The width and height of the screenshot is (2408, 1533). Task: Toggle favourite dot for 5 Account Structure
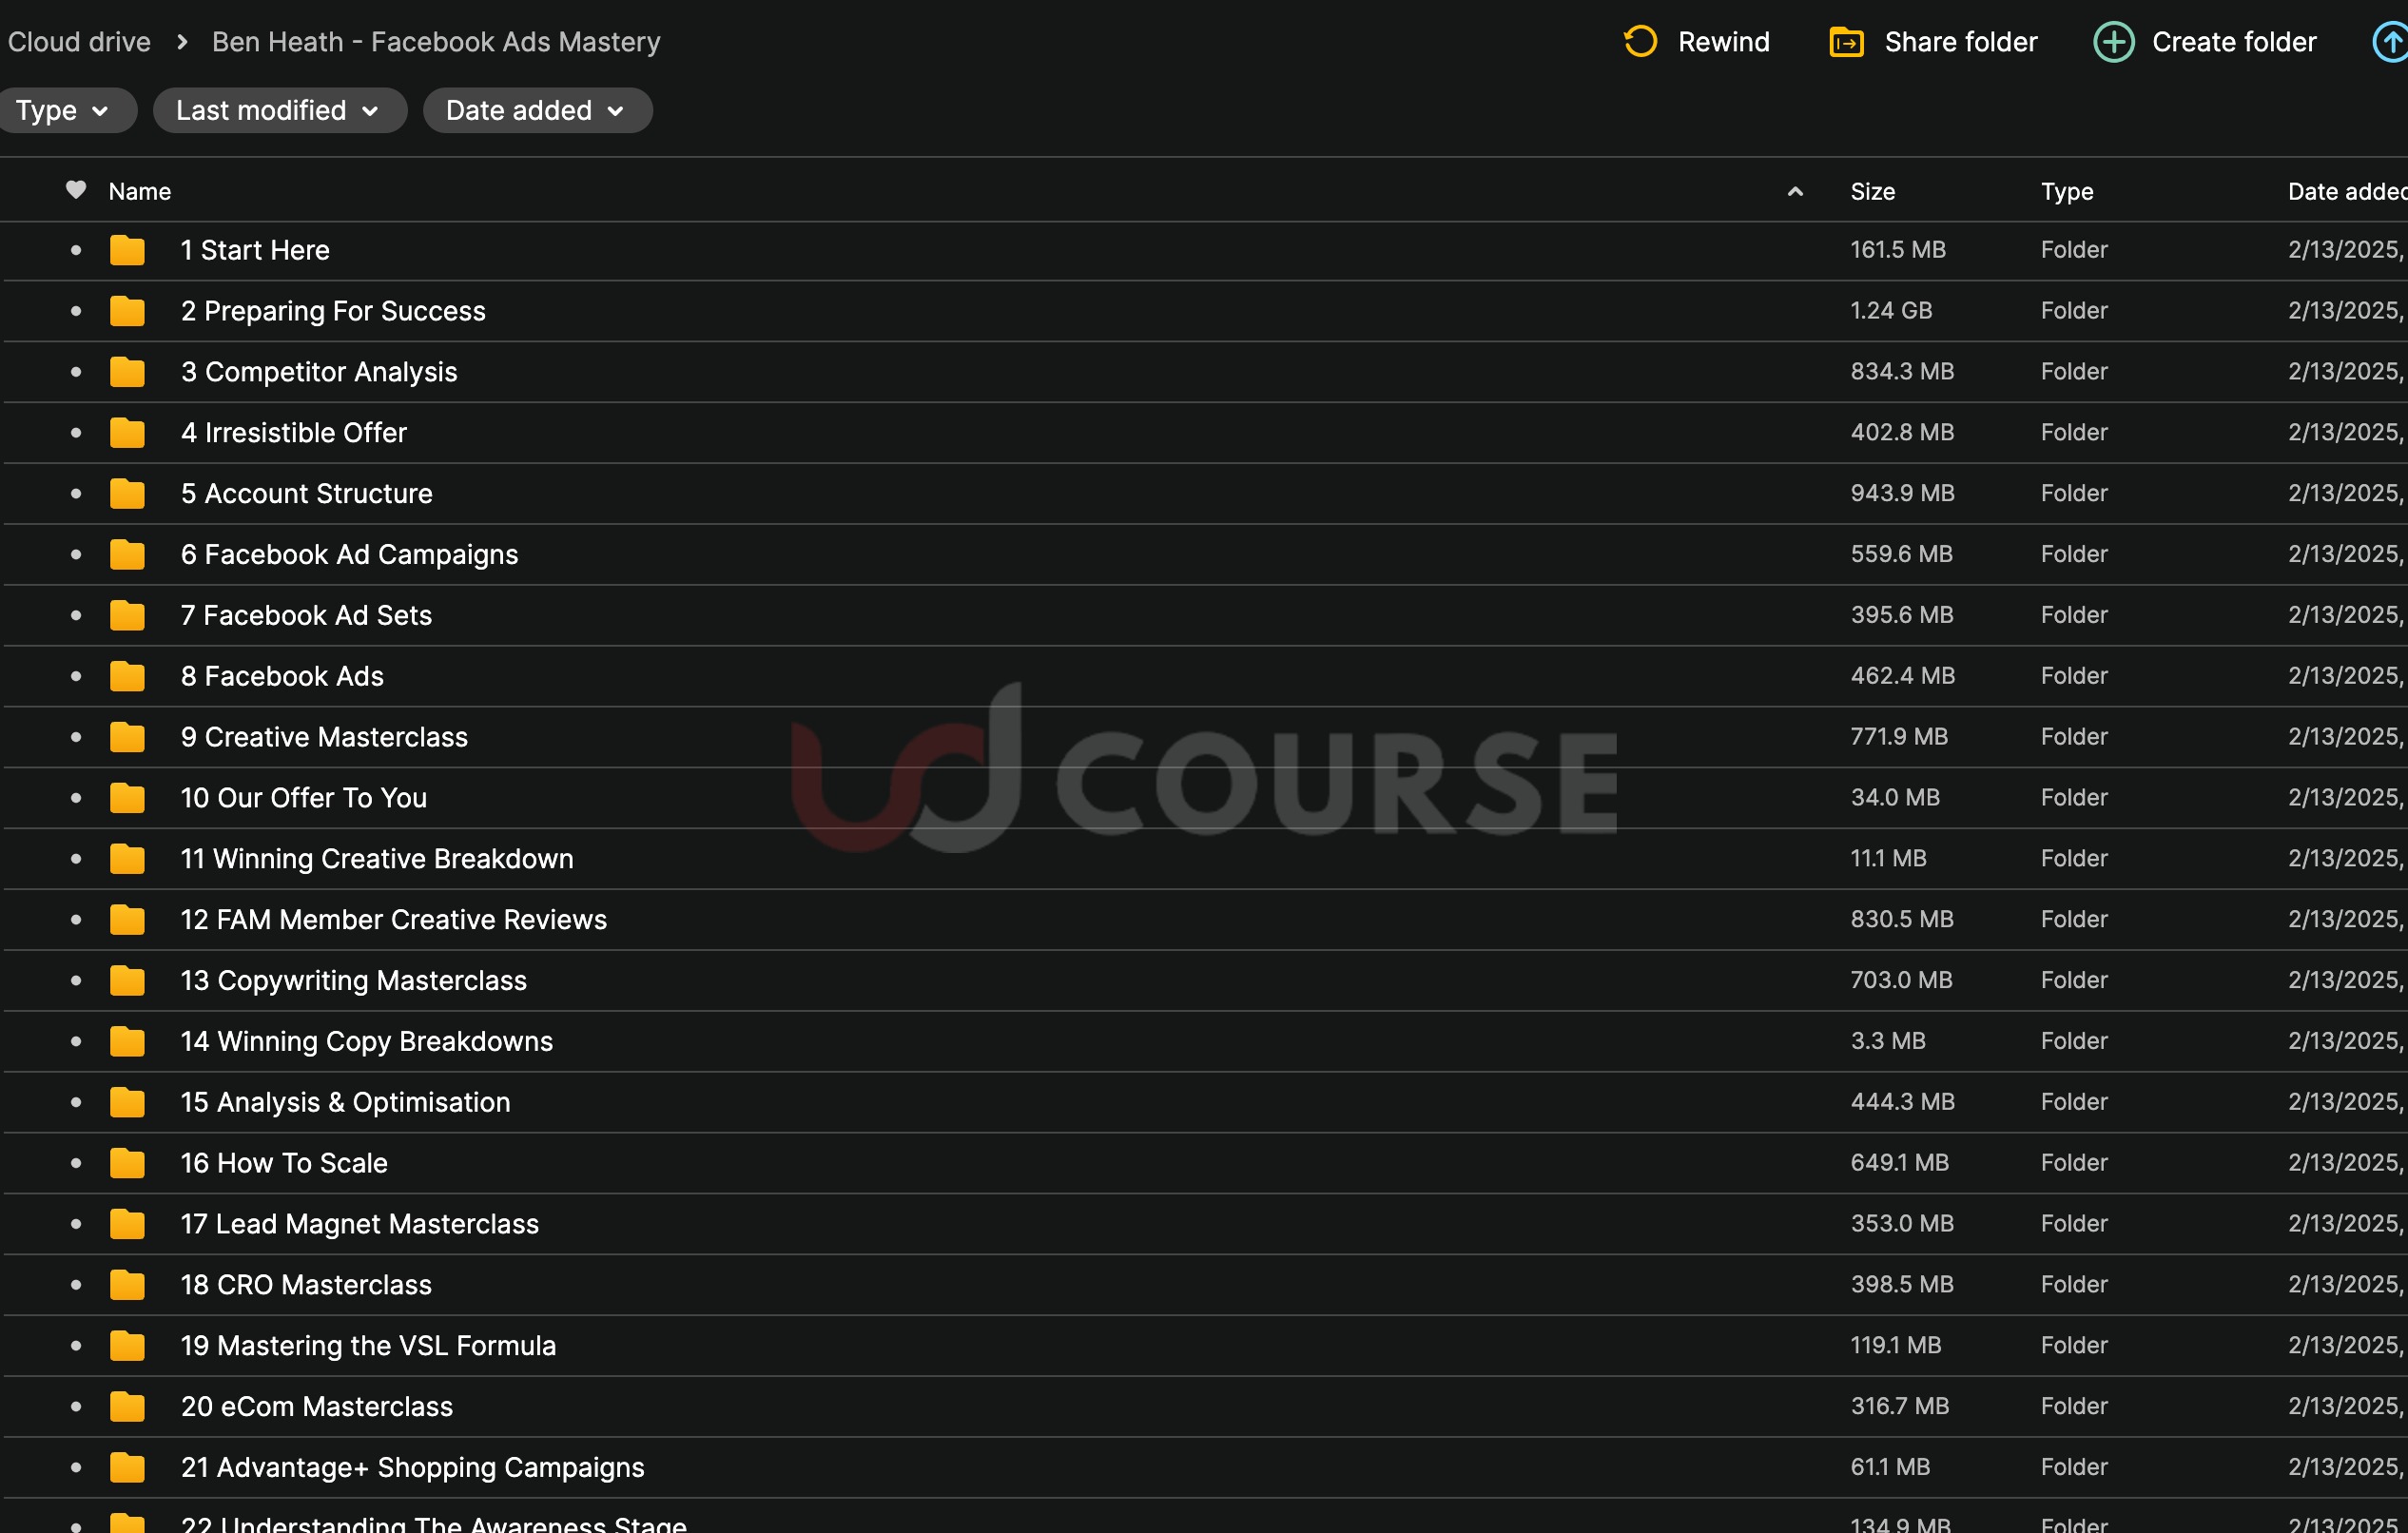76,493
